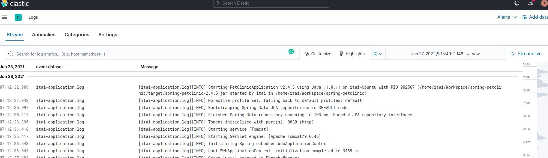The width and height of the screenshot is (548, 158).
Task: Open the hamburger navigation menu
Action: (4, 17)
